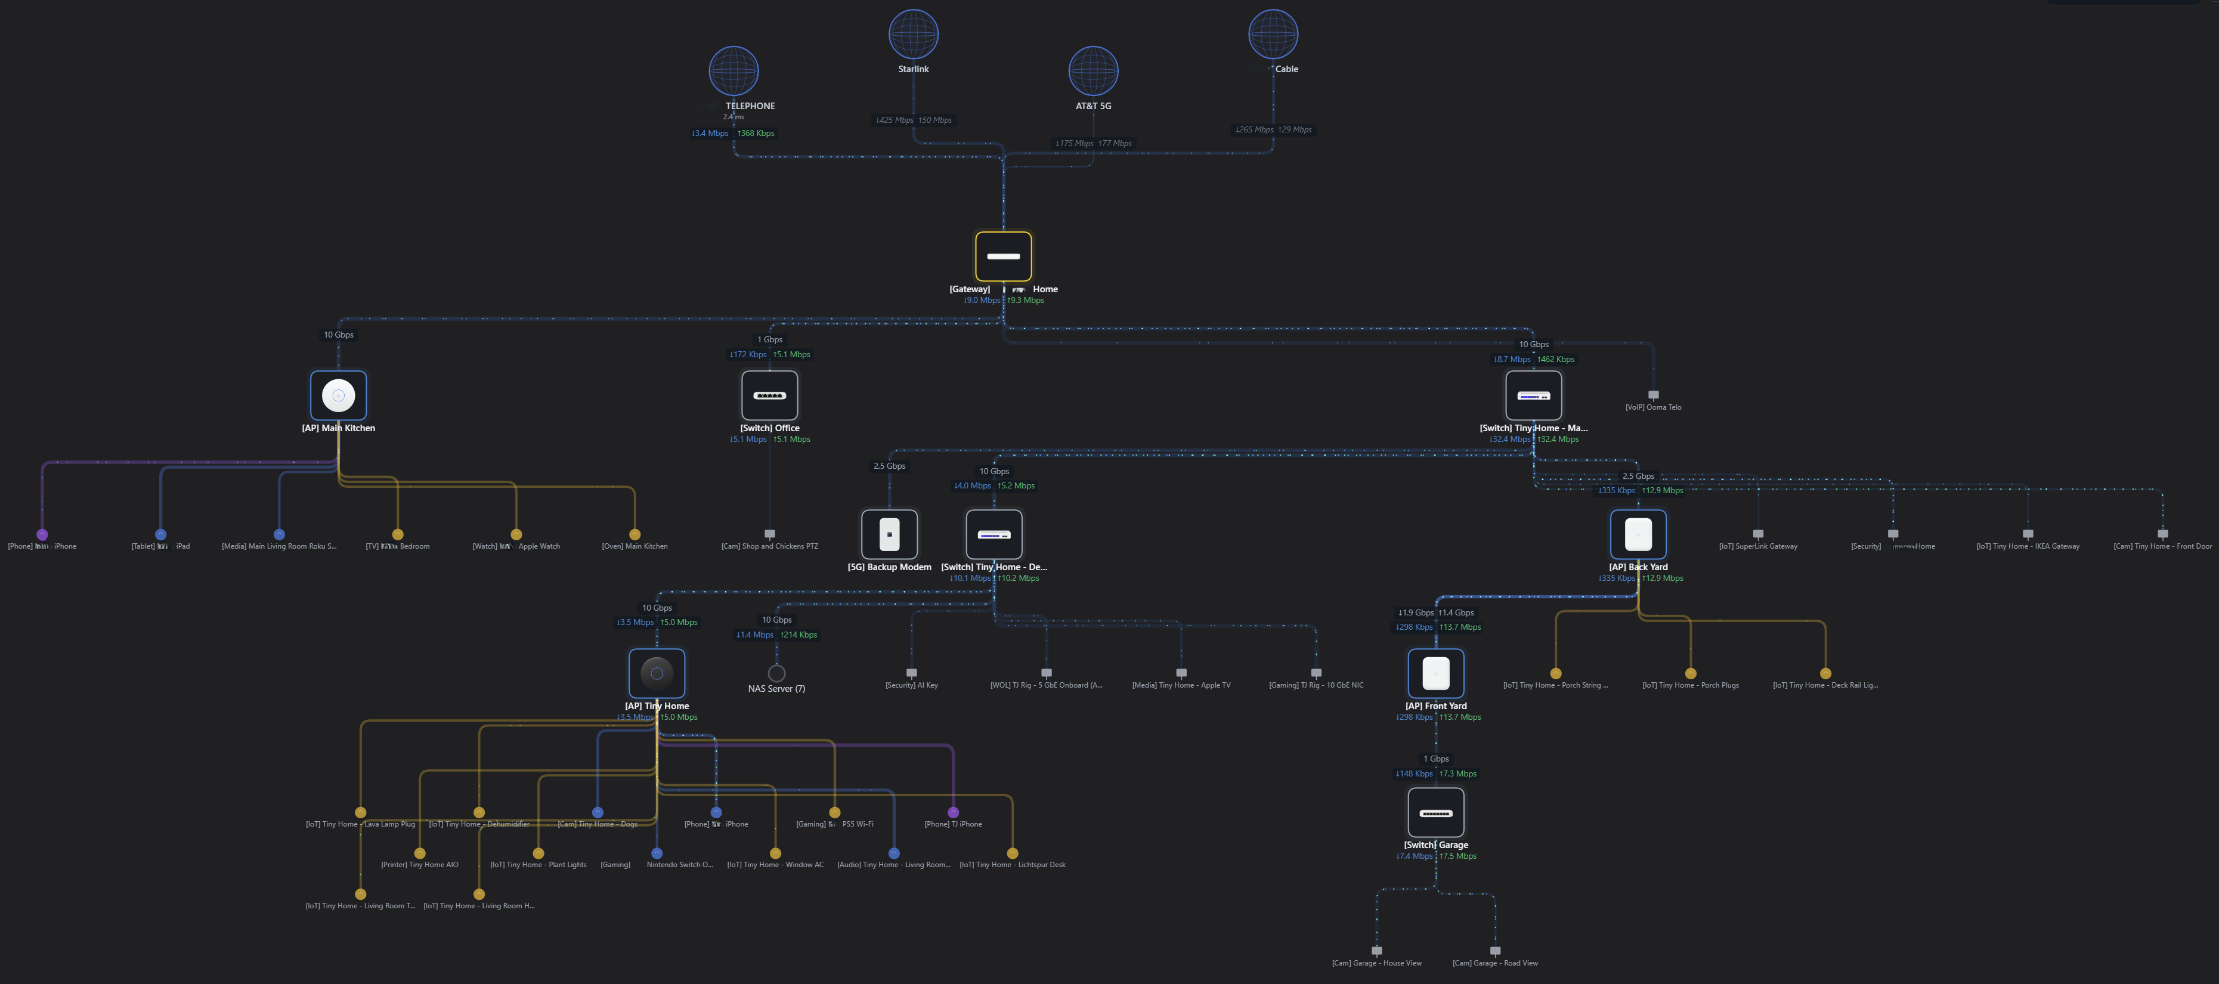
Task: Click the IoT Tiny Home - Lichtspur Desk dot
Action: coord(1012,853)
